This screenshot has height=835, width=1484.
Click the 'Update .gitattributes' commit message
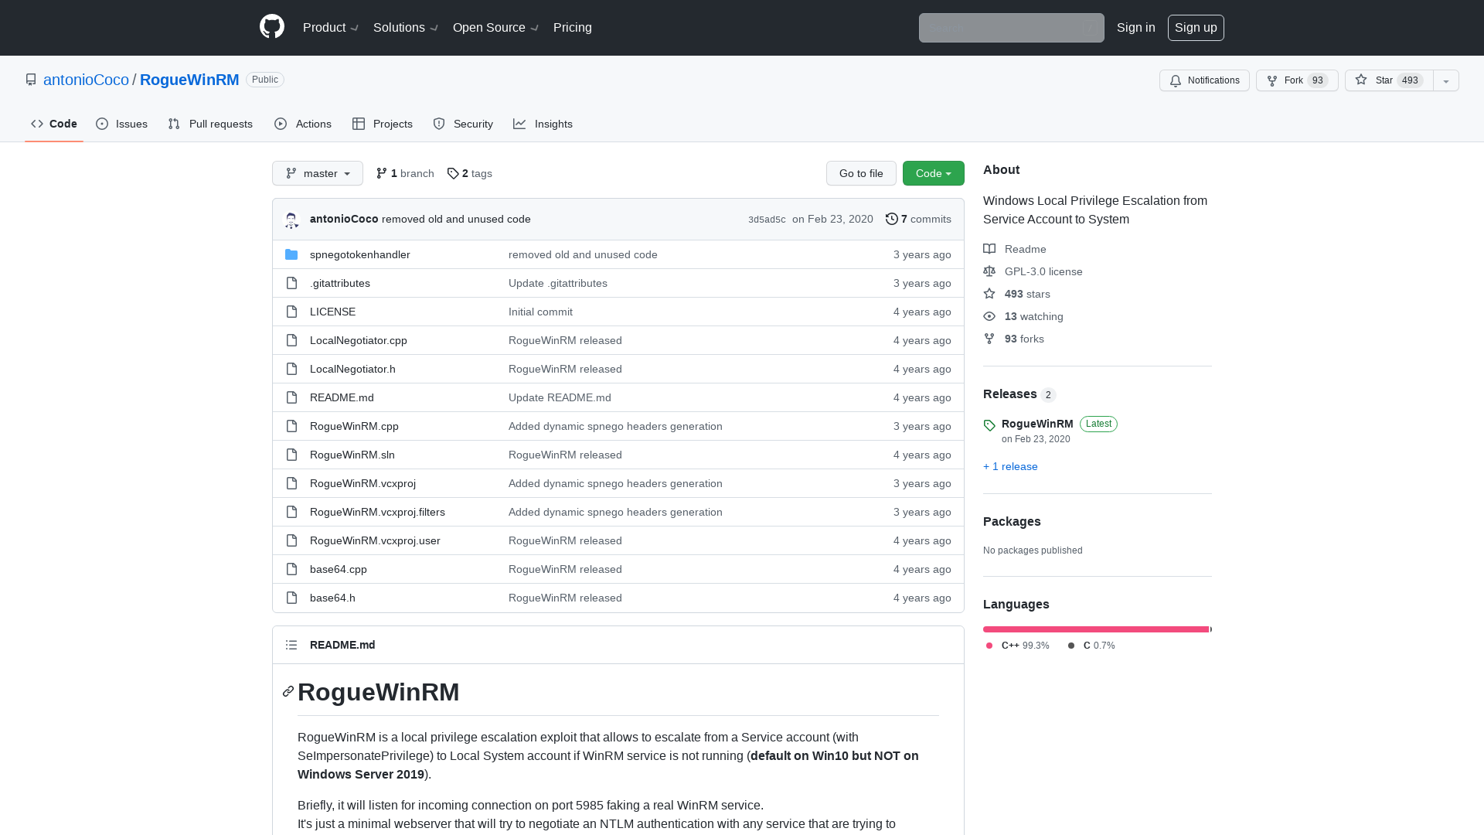(x=558, y=283)
